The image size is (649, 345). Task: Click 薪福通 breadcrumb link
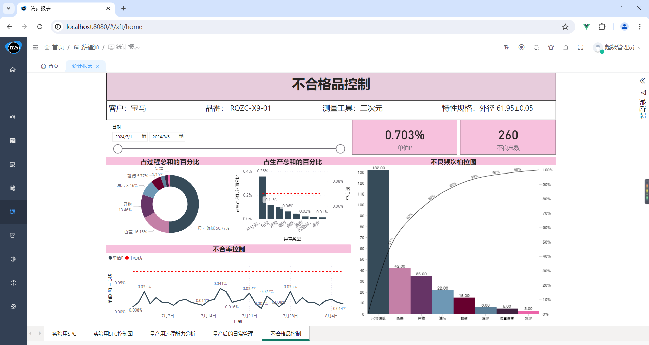(x=86, y=47)
